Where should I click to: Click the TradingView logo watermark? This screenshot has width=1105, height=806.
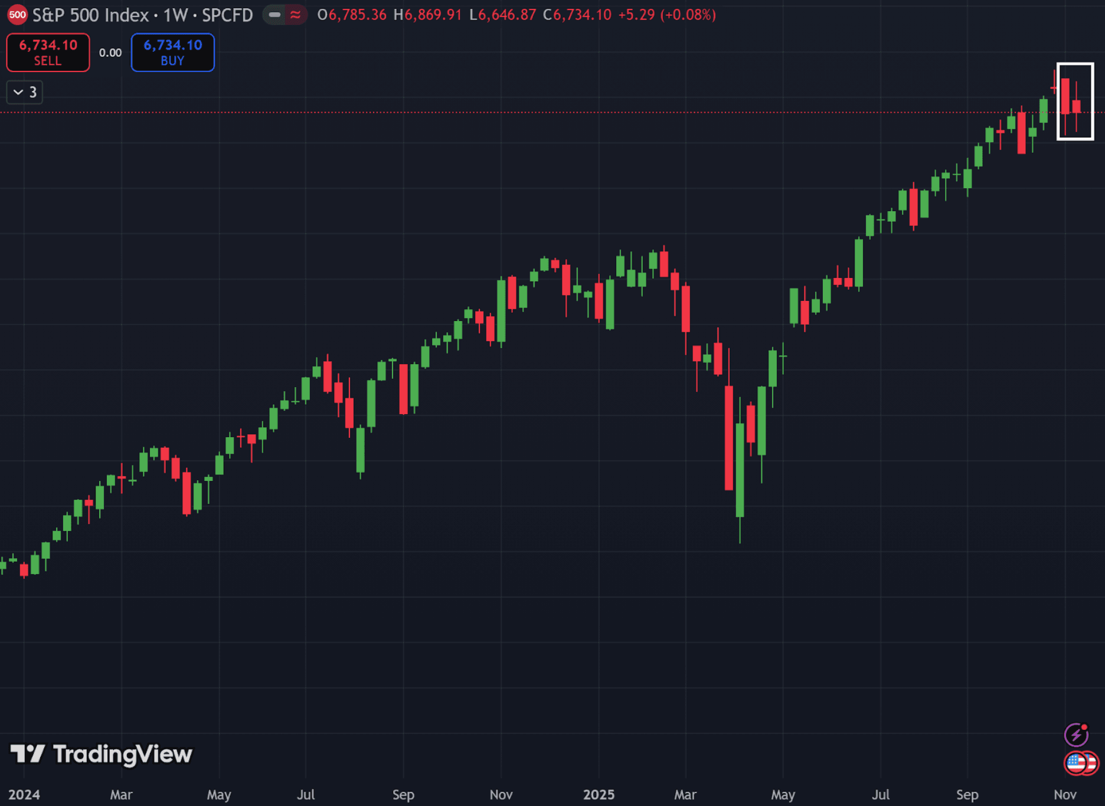102,754
